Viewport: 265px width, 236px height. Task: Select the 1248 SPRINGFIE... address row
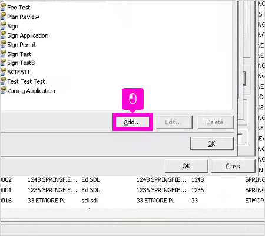(x=132, y=179)
